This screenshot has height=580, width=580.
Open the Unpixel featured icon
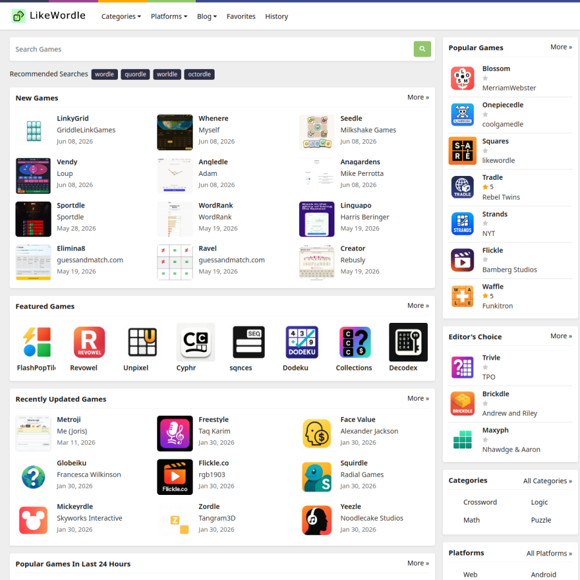click(142, 342)
